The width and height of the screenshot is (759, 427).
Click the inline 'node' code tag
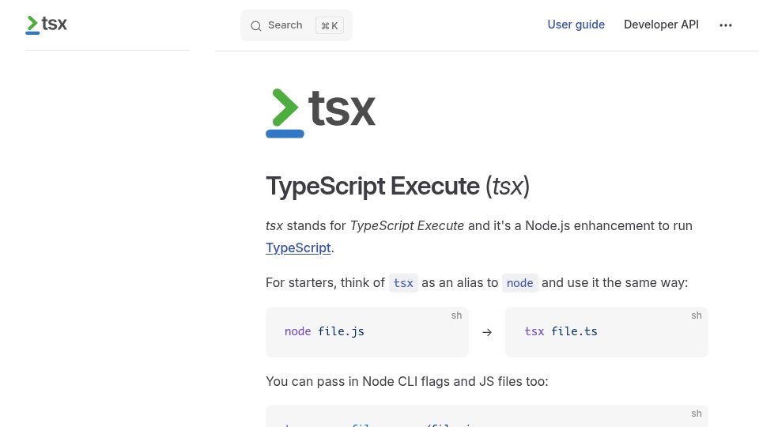(520, 283)
